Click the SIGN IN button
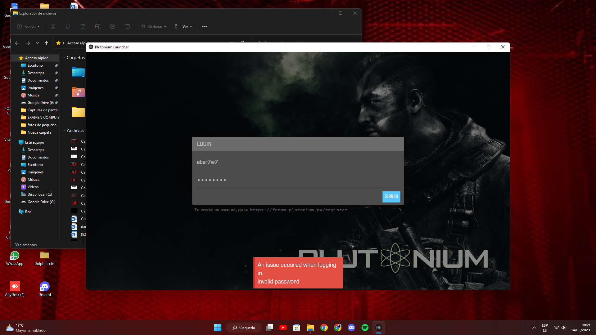Image resolution: width=596 pixels, height=335 pixels. tap(391, 197)
